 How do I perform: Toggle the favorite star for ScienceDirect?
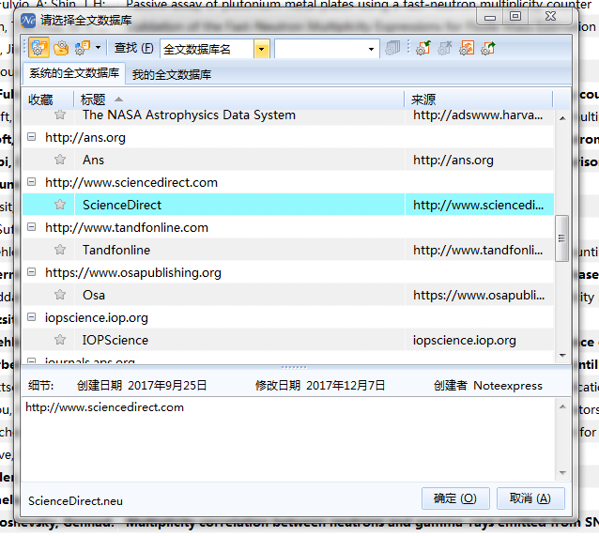coord(60,205)
